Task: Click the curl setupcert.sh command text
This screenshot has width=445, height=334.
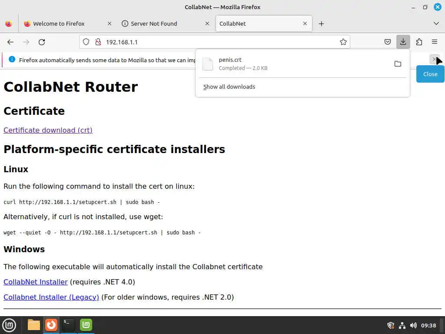Action: point(82,202)
